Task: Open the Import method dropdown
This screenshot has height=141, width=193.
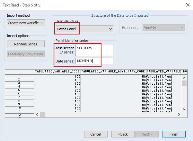Action: [26, 23]
